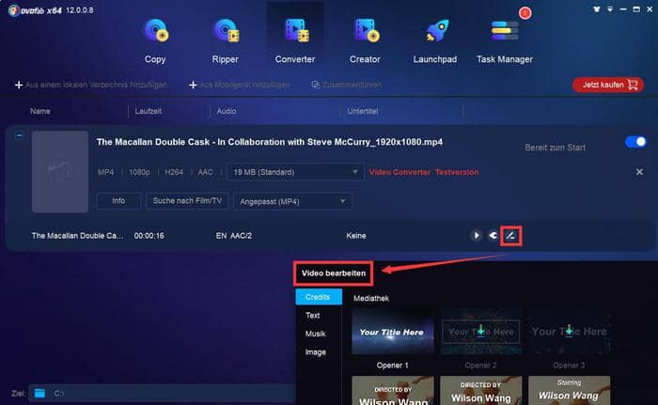Switch to the Converter module
Screen dimensions: 658x405
click(295, 40)
